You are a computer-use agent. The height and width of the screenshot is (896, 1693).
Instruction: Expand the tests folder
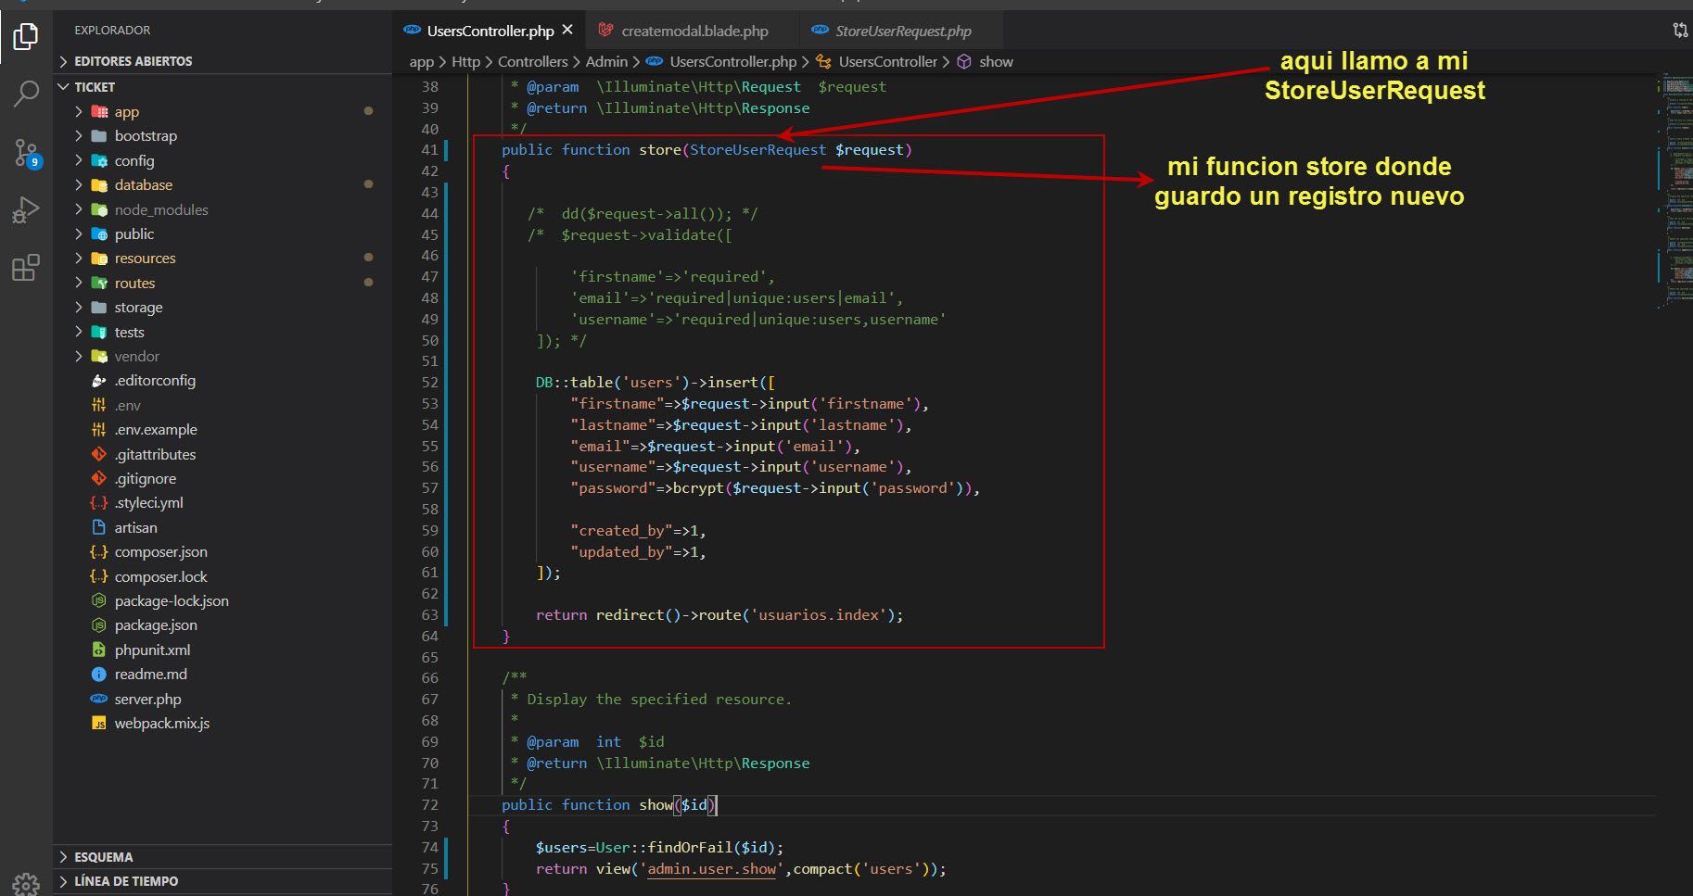223,332
